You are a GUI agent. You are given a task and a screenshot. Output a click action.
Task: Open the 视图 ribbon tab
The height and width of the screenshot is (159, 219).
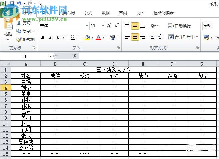click(140, 13)
